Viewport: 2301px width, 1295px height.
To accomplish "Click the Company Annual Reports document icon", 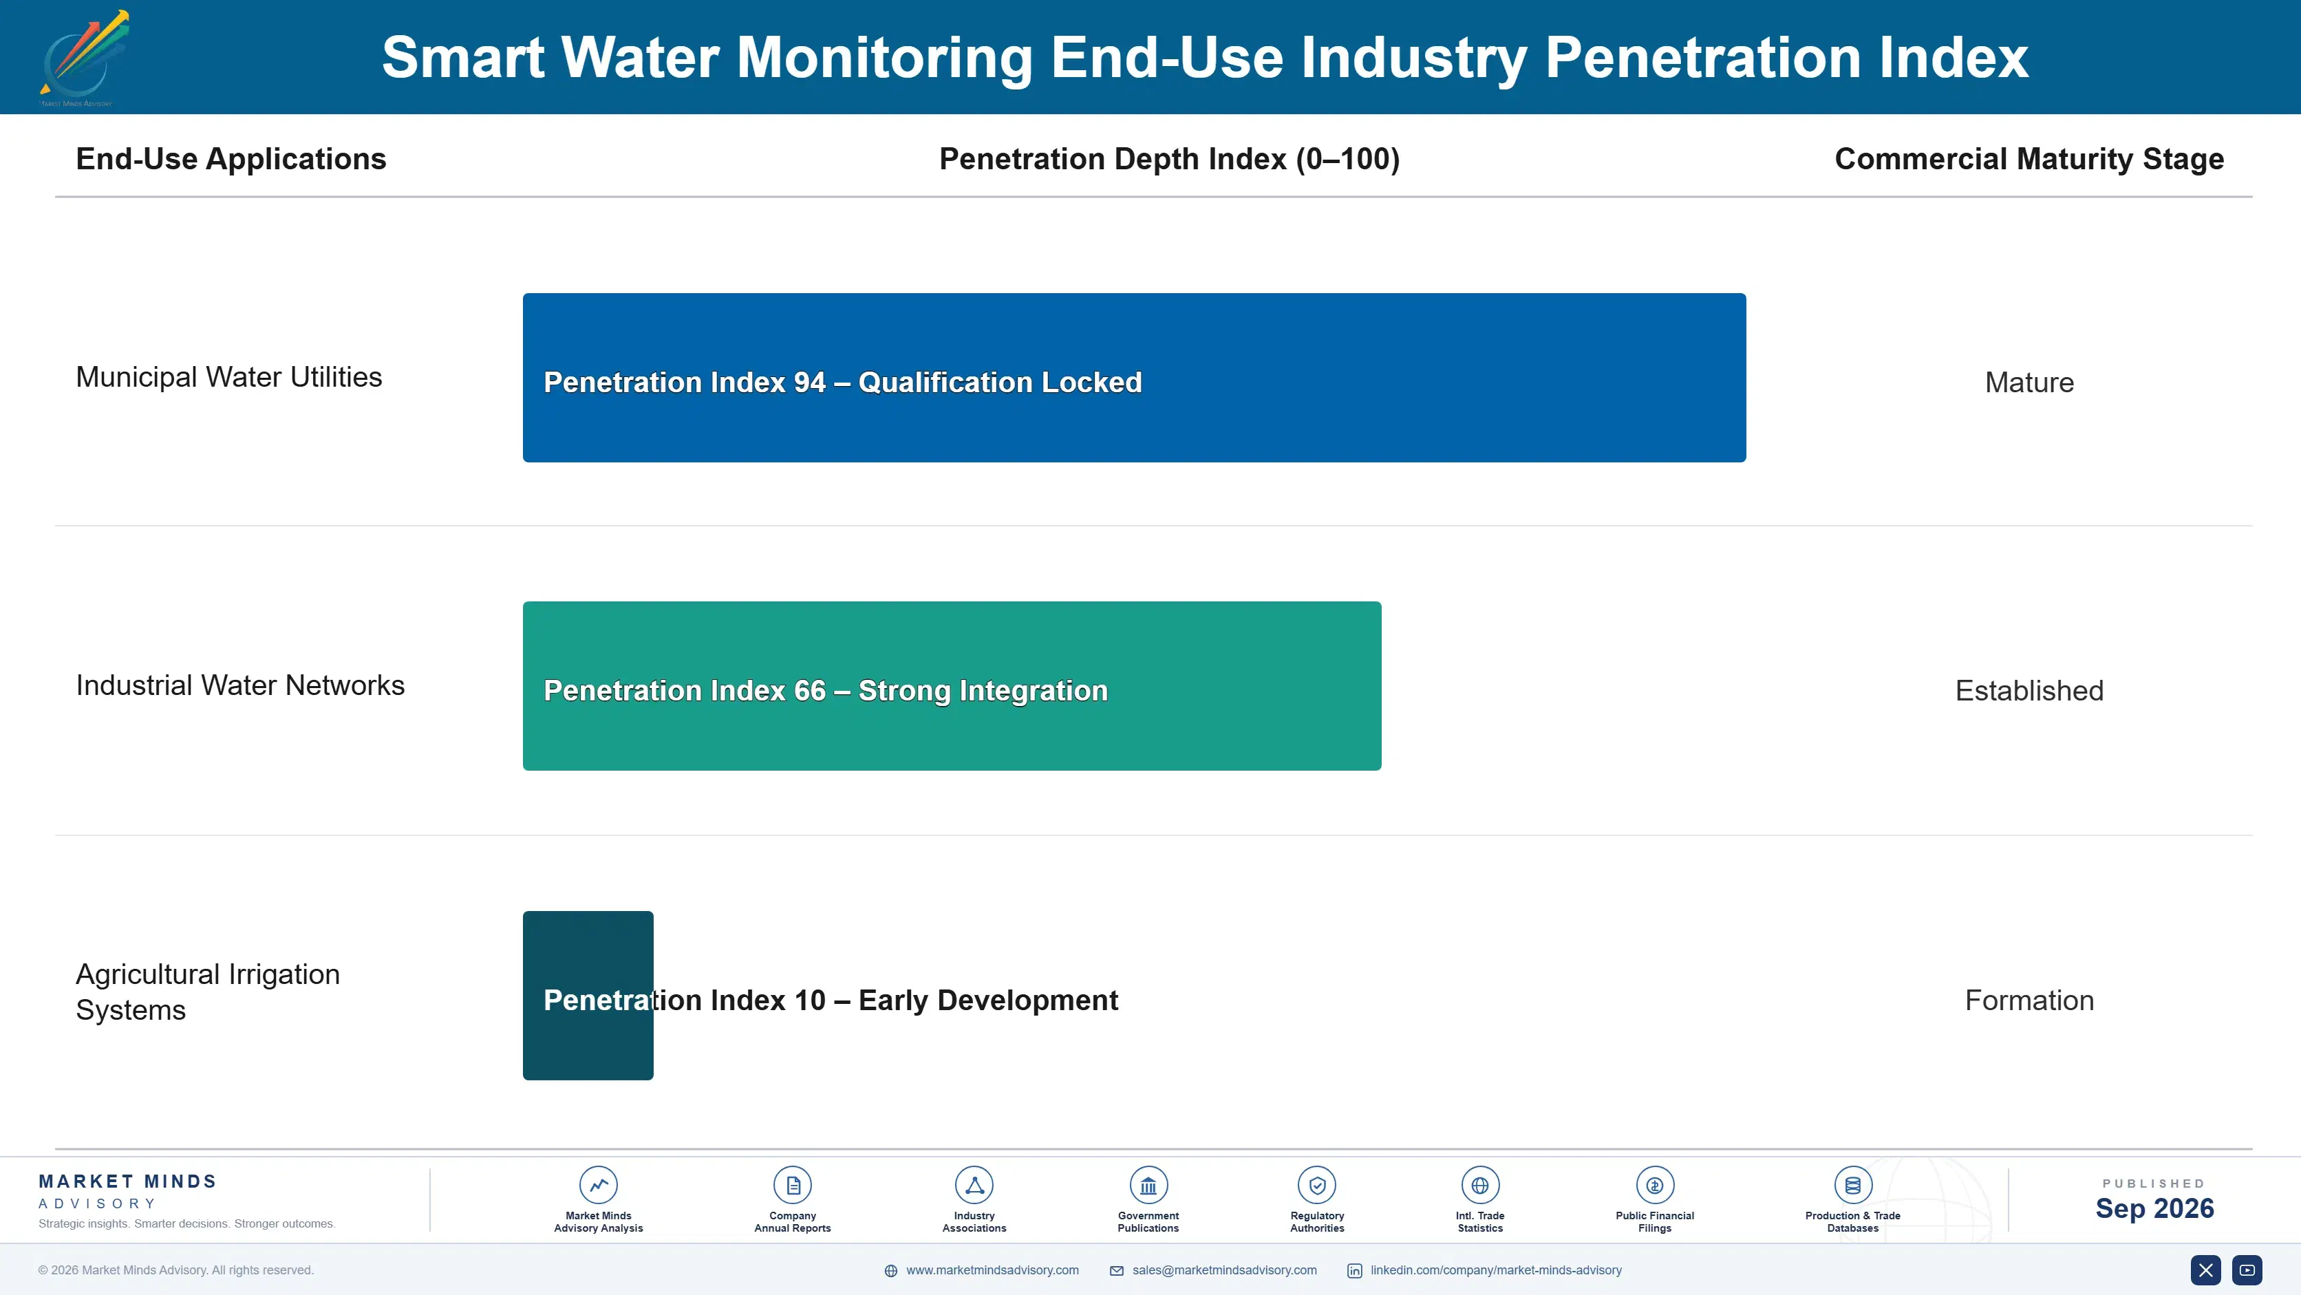I will click(792, 1185).
